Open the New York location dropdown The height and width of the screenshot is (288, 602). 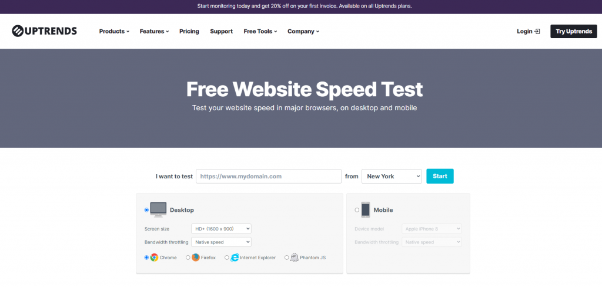click(x=392, y=176)
